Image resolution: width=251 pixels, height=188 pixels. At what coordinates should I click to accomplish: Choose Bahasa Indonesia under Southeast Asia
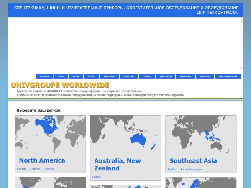[191, 169]
